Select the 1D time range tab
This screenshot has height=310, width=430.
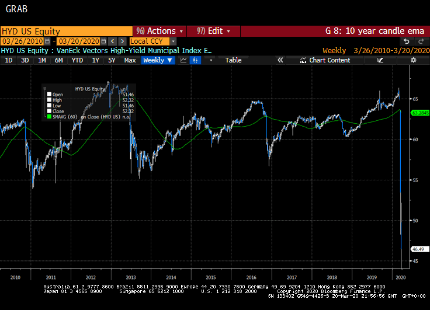coord(9,60)
